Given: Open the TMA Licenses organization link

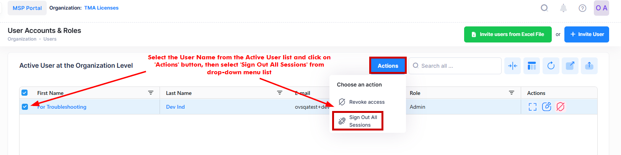Looking at the screenshot, I should [x=101, y=8].
